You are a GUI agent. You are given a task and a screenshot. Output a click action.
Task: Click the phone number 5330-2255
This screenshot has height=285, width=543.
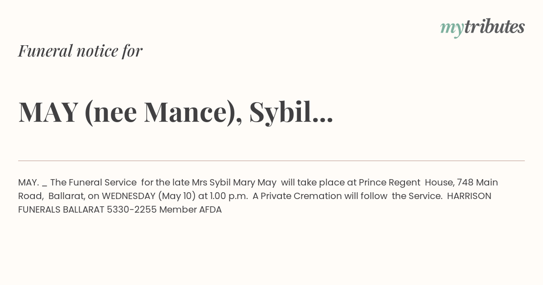tap(132, 209)
